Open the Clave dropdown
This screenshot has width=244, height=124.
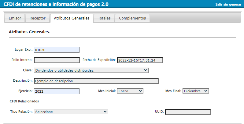[x=91, y=70]
